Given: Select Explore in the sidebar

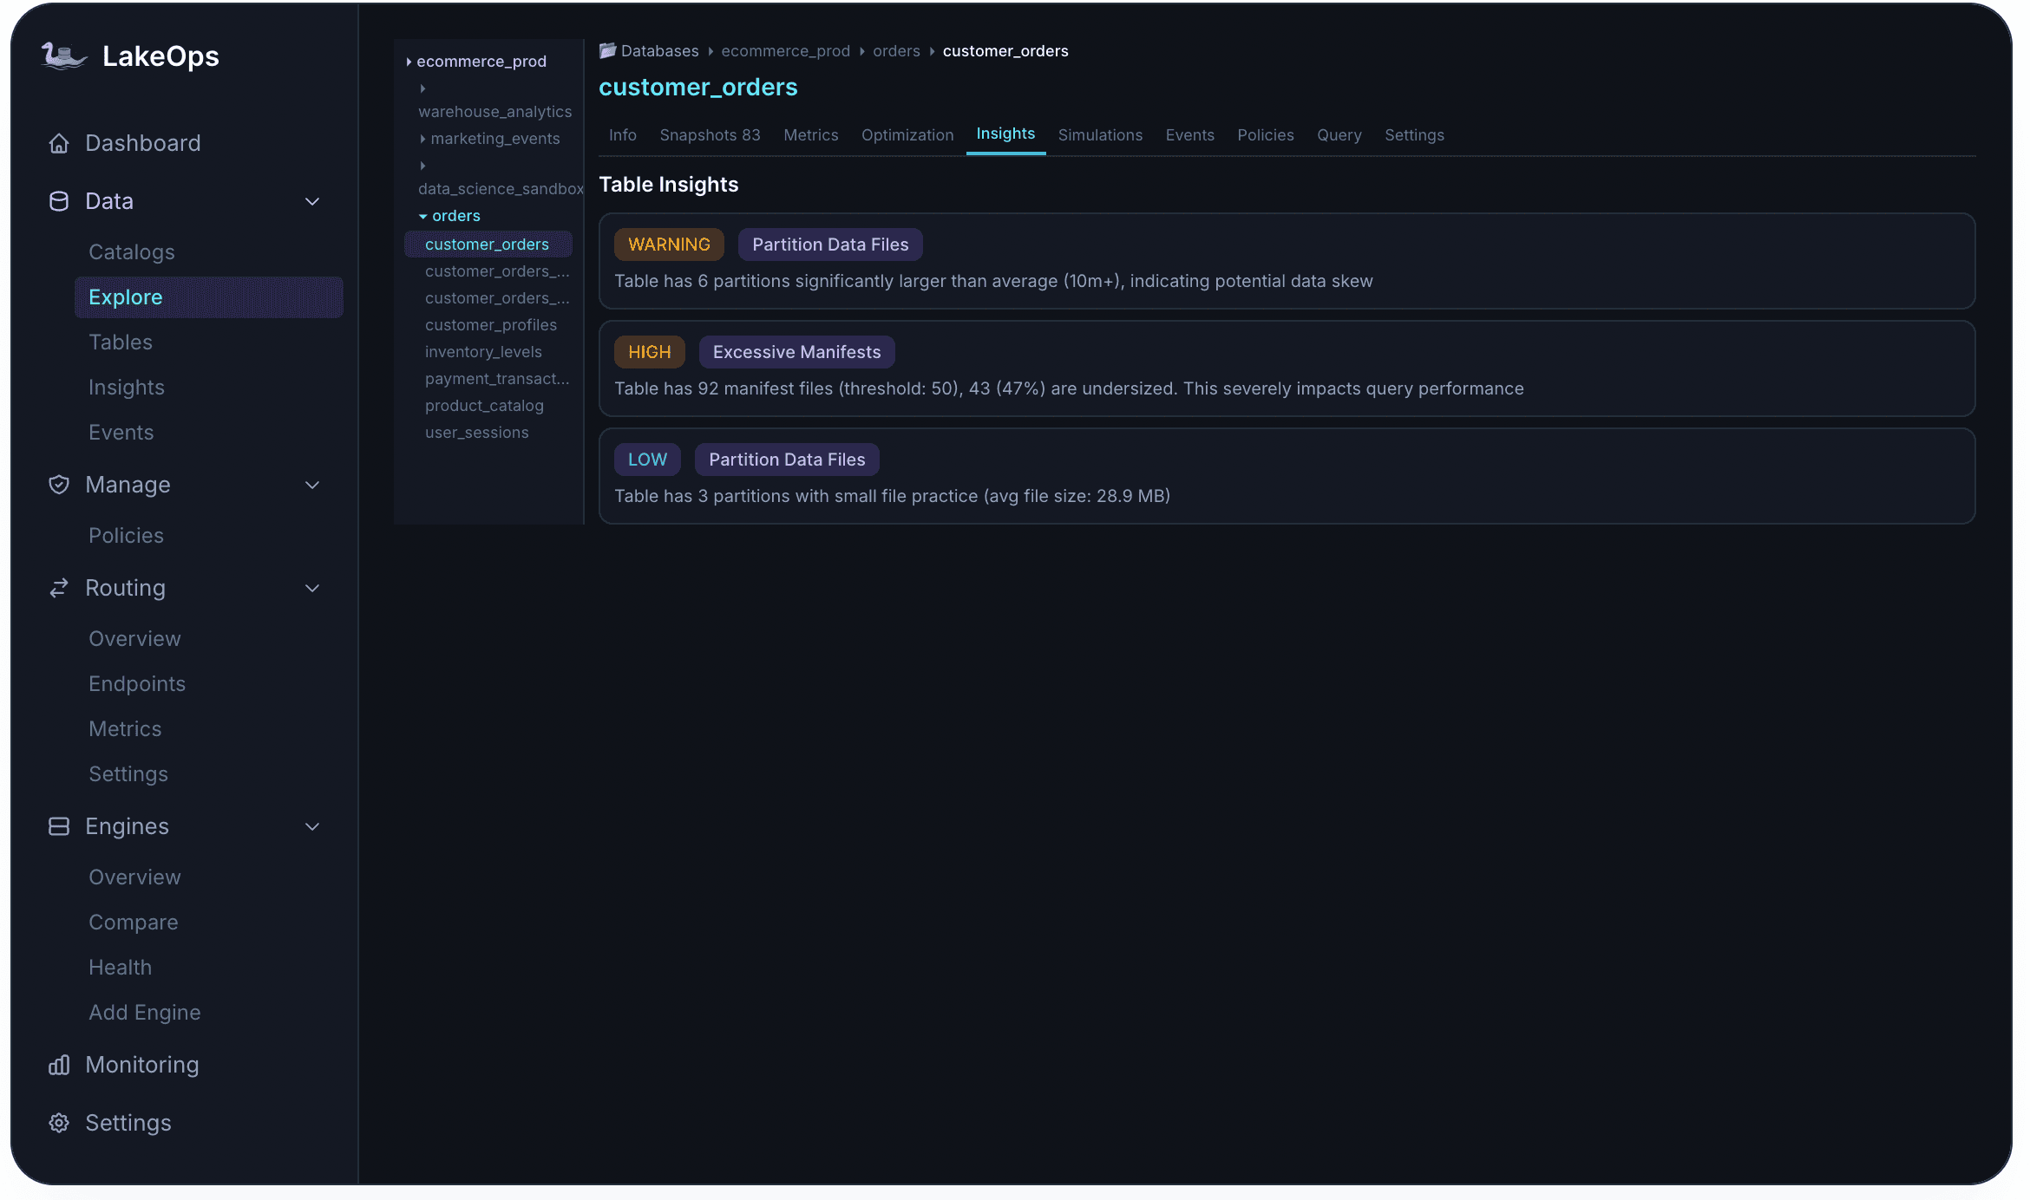Looking at the screenshot, I should click(x=209, y=297).
